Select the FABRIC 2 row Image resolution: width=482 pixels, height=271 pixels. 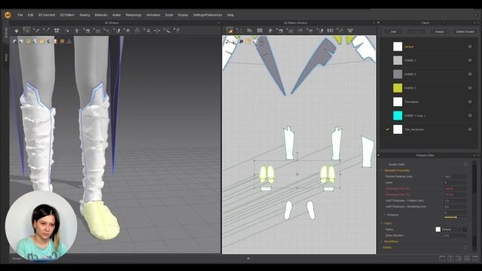click(x=429, y=74)
